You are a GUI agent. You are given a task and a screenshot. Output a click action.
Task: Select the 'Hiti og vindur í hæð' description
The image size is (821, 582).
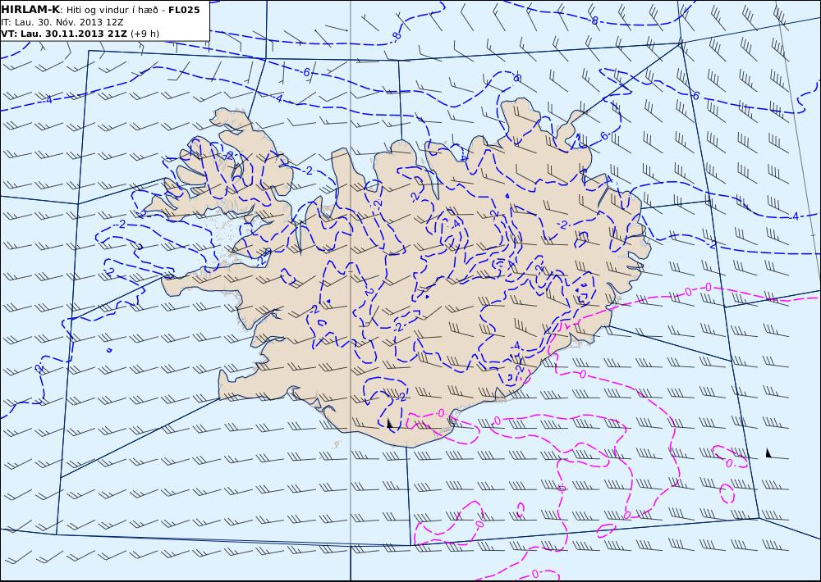[113, 10]
